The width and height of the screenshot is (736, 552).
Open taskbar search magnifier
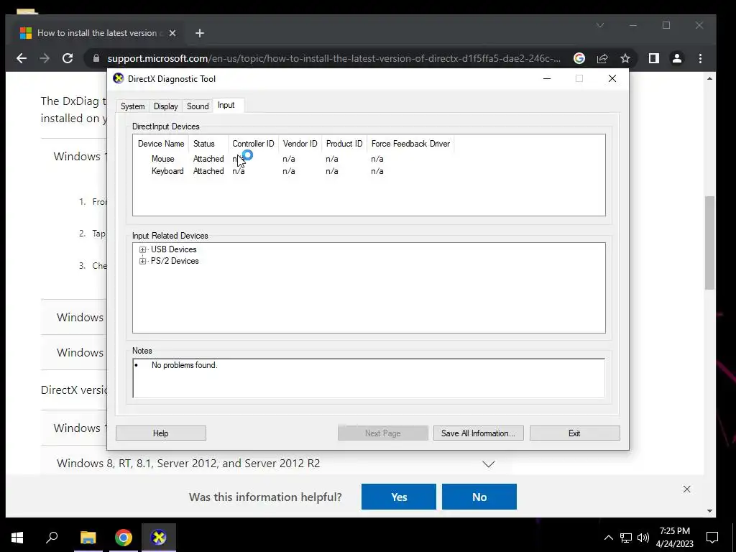pyautogui.click(x=52, y=538)
